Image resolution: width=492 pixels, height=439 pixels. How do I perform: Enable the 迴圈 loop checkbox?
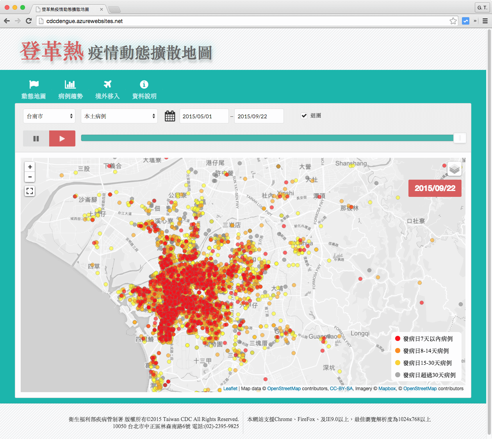click(304, 115)
